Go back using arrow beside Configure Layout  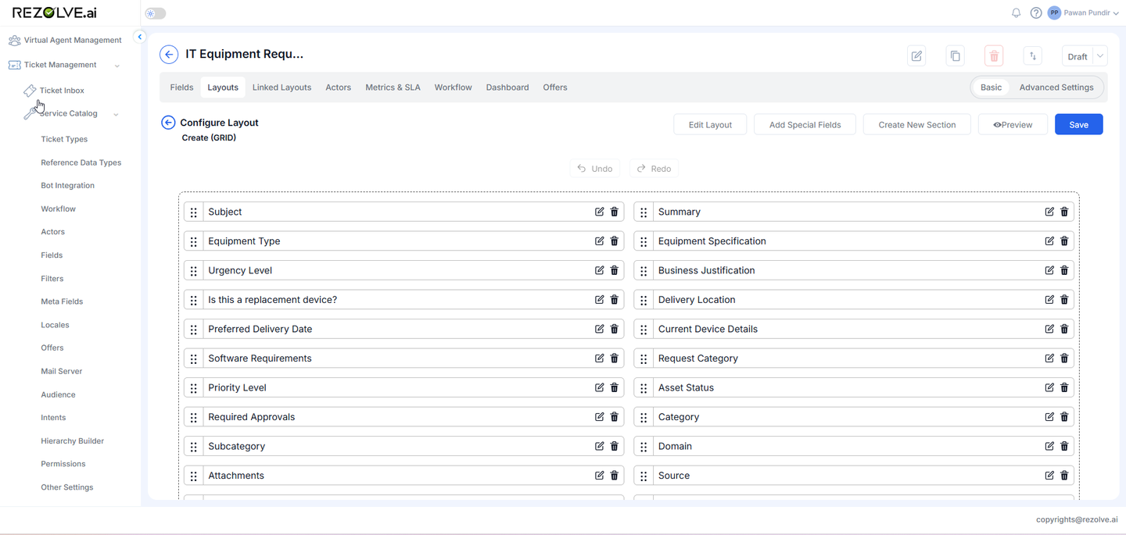(168, 123)
